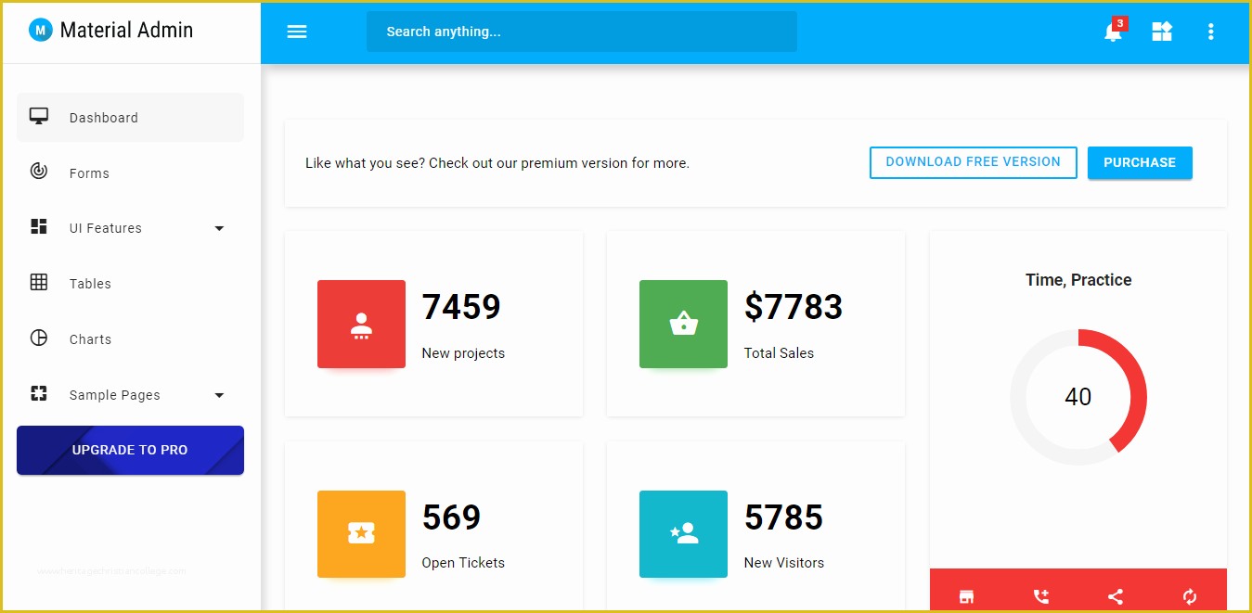Click the apps grid icon in the header

1162,32
